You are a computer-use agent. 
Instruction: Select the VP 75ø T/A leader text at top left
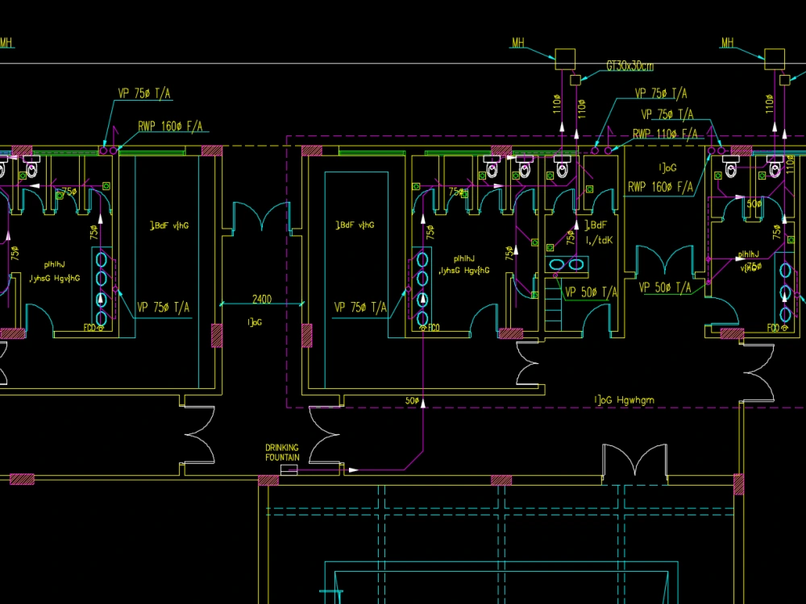pos(145,93)
